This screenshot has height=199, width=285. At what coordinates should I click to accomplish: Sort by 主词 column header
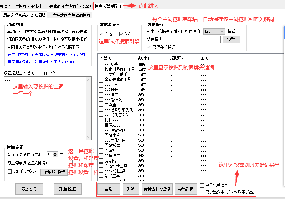pyautogui.click(x=217, y=58)
